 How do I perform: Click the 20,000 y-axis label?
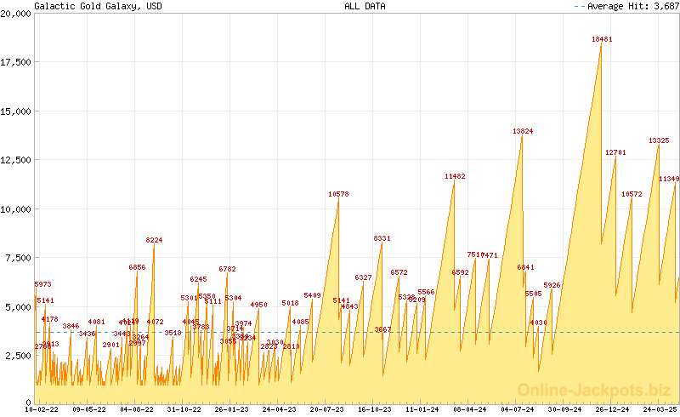point(15,14)
